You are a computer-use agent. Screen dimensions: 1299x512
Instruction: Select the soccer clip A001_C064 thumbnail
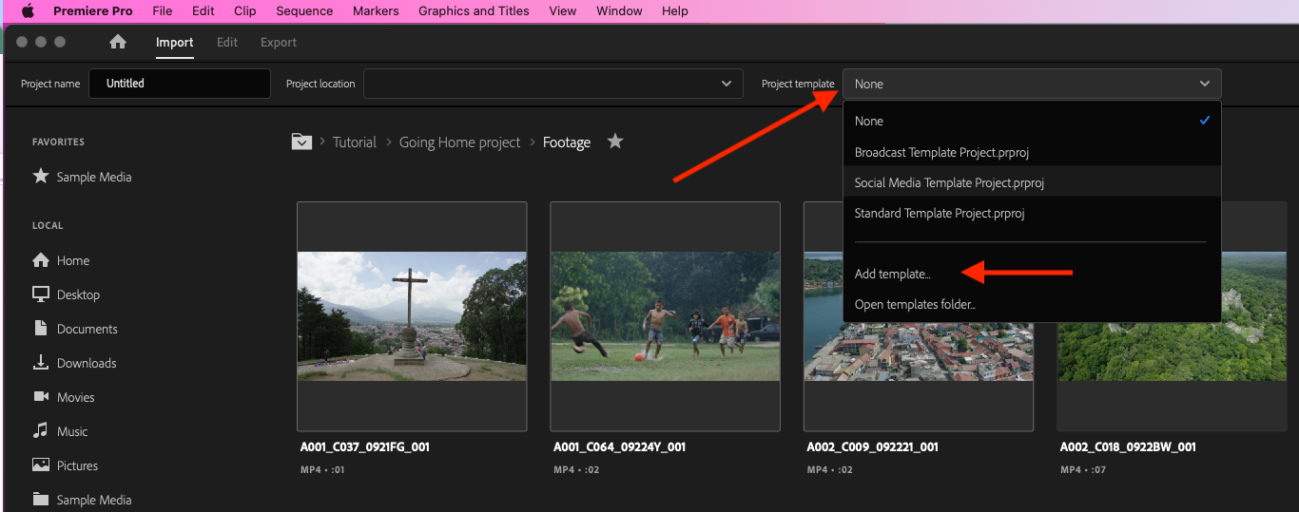(666, 316)
